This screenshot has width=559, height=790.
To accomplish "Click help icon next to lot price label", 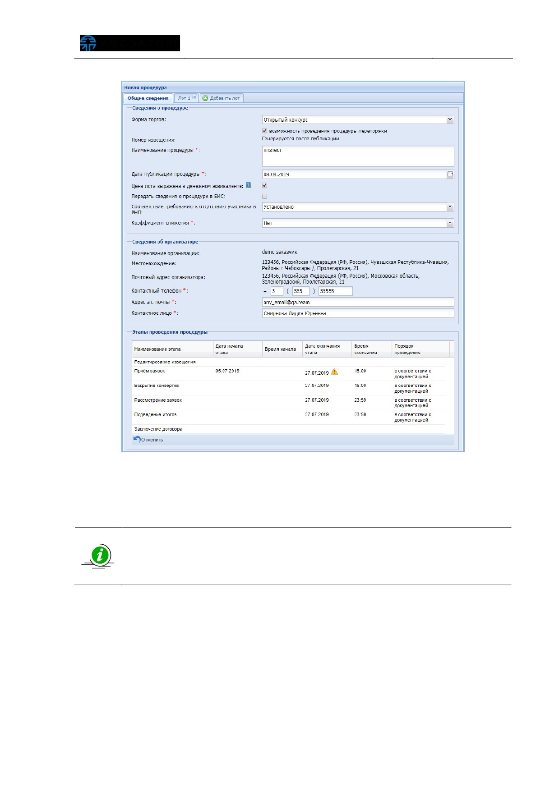I will 249,185.
